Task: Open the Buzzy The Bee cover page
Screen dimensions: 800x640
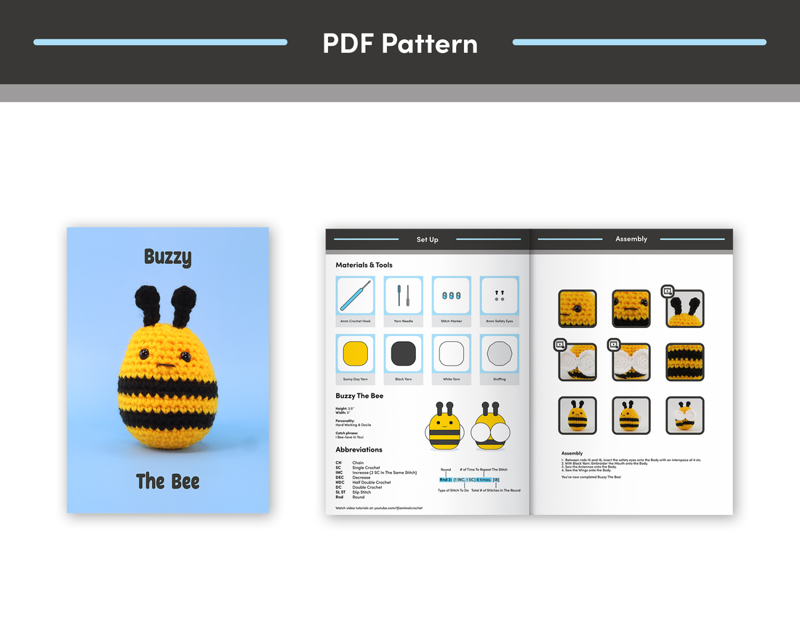Action: [x=168, y=370]
